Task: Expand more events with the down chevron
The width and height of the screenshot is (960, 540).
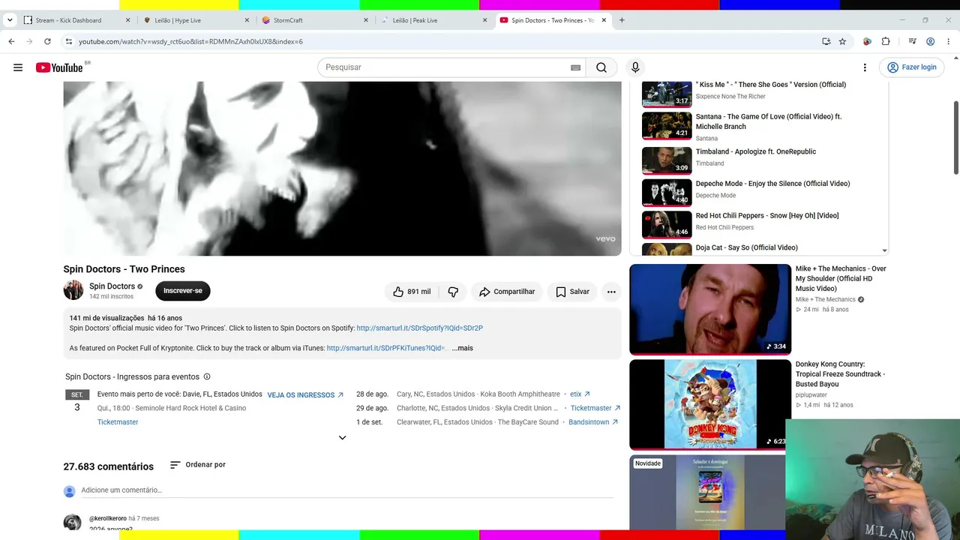Action: click(x=342, y=438)
